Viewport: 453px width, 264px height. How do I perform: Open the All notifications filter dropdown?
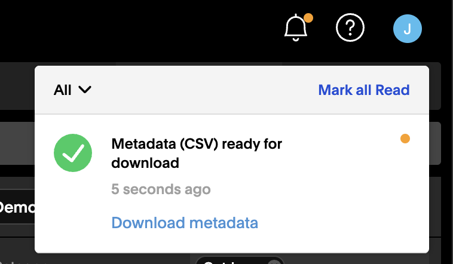click(72, 90)
